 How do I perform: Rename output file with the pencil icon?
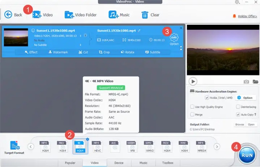coord(139,30)
